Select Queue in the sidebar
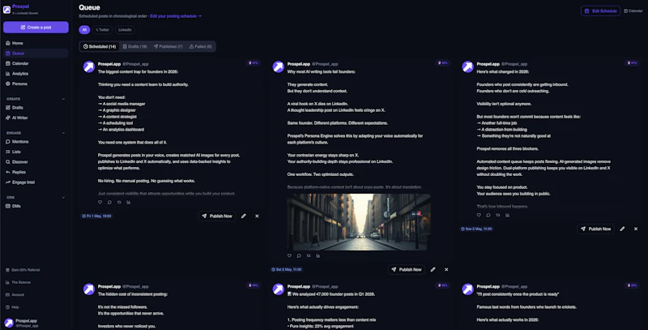This screenshot has height=330, width=648. (x=36, y=54)
